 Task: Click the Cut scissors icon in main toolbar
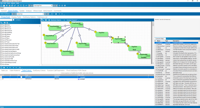18,6
